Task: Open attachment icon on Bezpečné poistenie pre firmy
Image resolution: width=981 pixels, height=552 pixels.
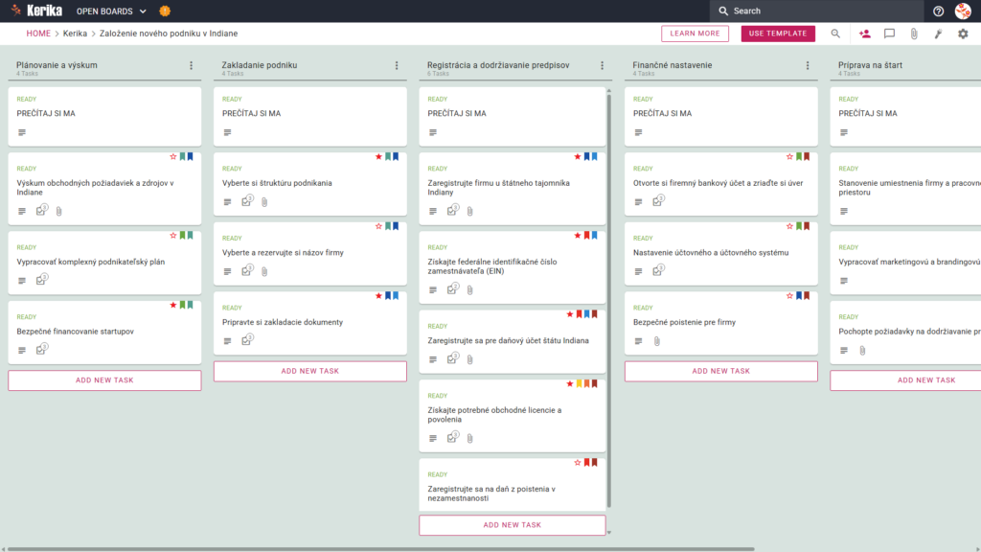Action: click(657, 341)
